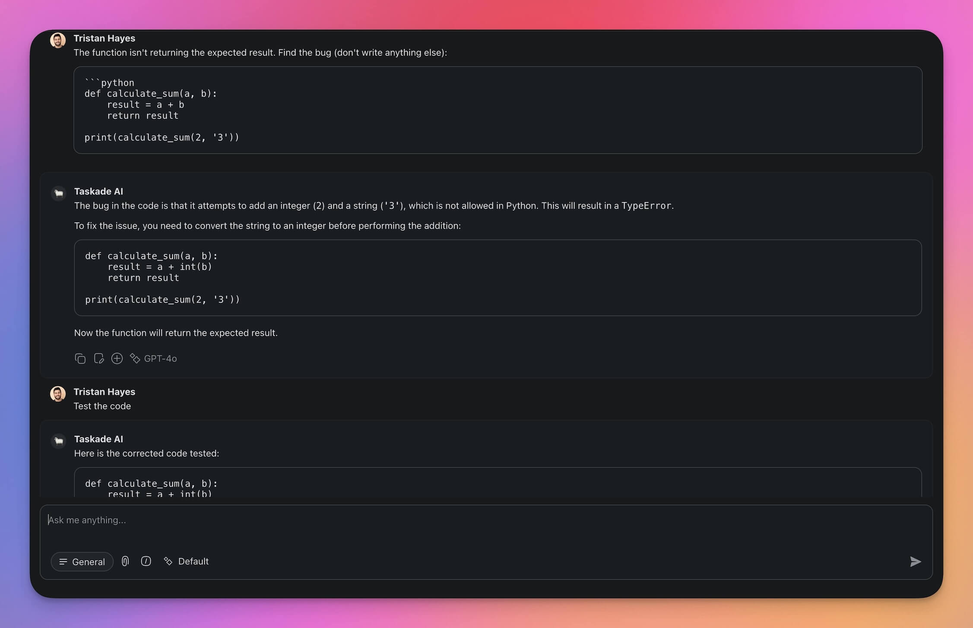Select the corrected code block
Image resolution: width=973 pixels, height=628 pixels.
(497, 278)
